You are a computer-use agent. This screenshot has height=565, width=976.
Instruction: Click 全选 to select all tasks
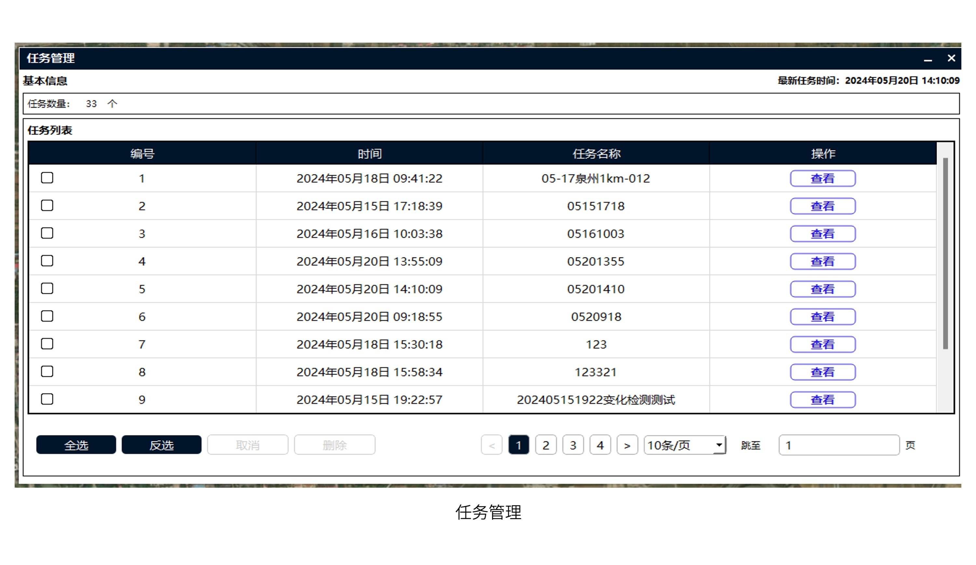[76, 445]
